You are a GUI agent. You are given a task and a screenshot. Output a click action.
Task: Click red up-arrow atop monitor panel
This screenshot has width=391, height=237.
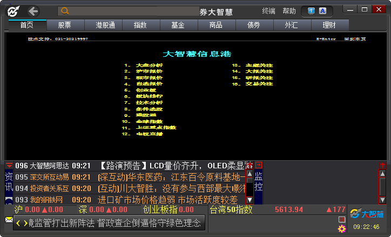coord(382,165)
